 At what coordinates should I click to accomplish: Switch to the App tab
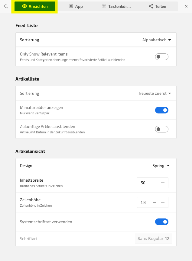[76, 6]
